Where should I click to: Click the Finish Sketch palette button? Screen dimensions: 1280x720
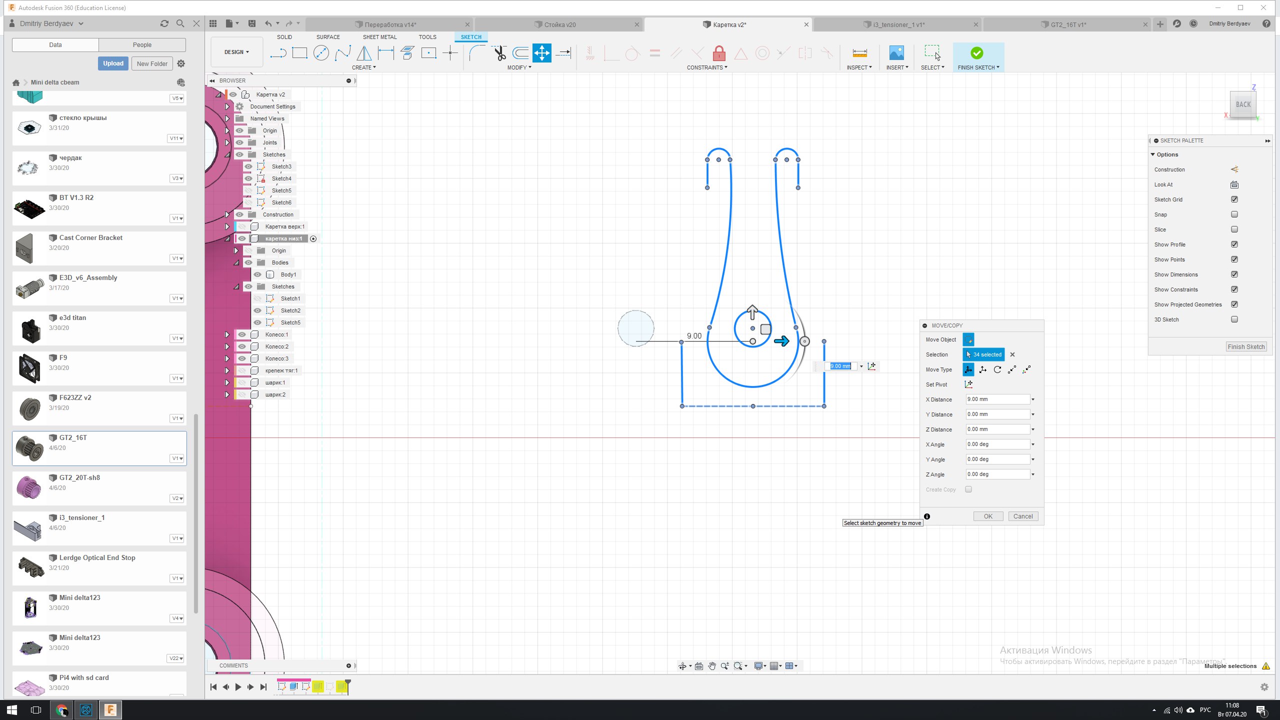1246,346
